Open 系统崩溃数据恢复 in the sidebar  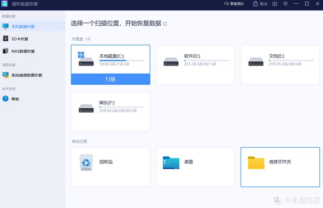pyautogui.click(x=32, y=75)
